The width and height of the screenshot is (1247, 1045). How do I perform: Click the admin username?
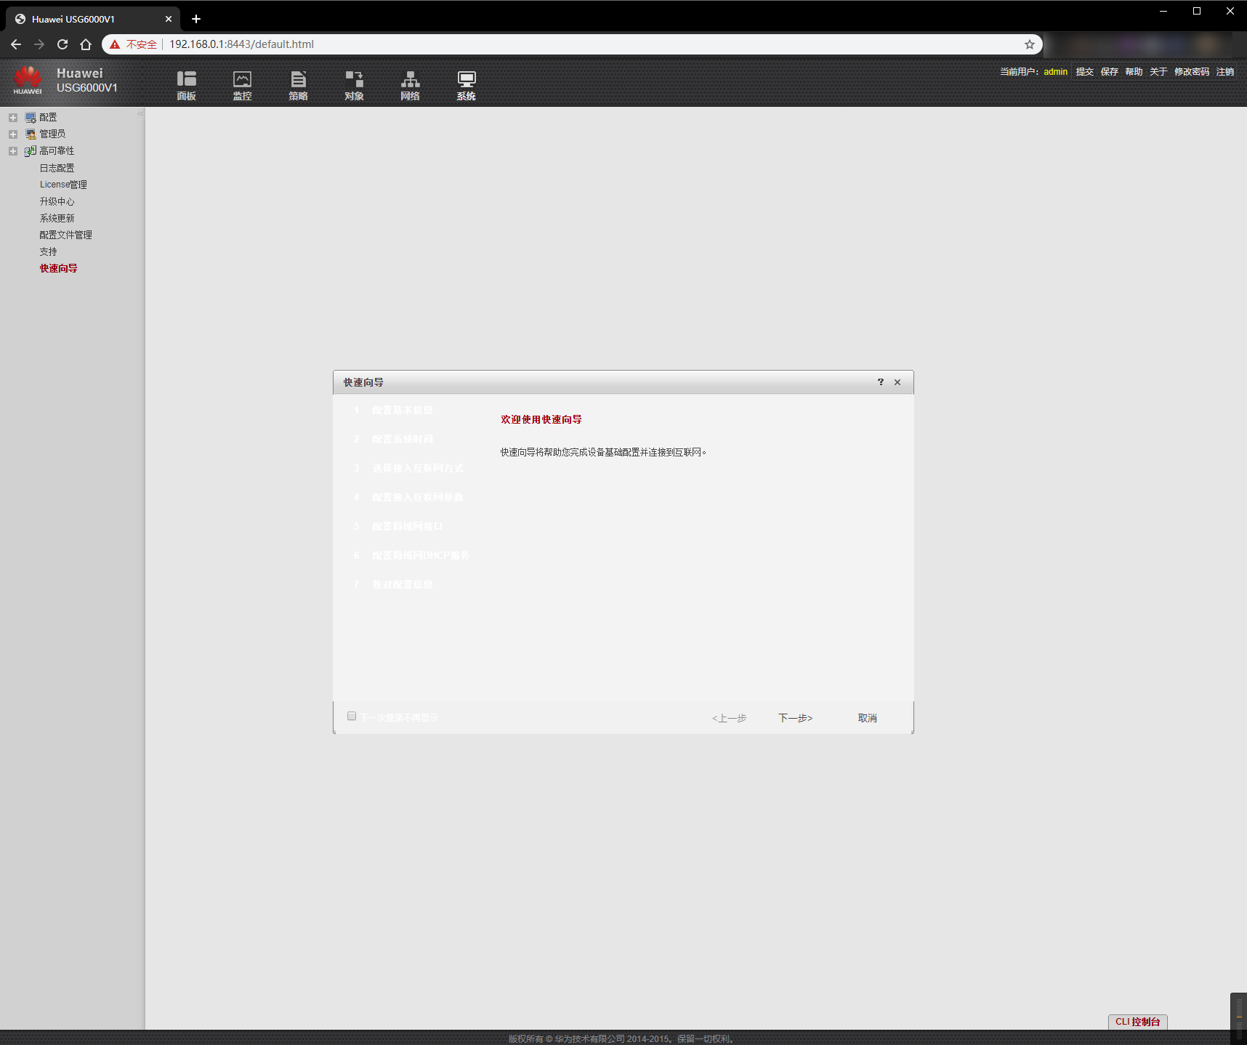tap(1055, 72)
